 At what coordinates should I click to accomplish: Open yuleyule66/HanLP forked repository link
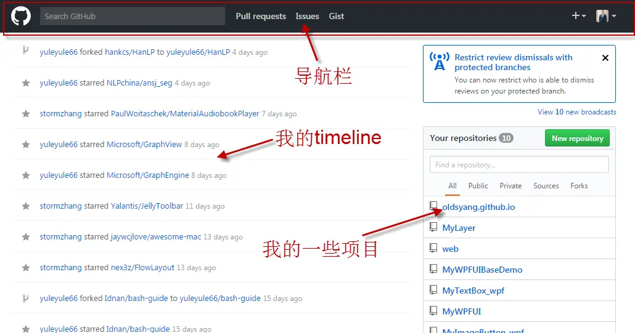coord(198,52)
